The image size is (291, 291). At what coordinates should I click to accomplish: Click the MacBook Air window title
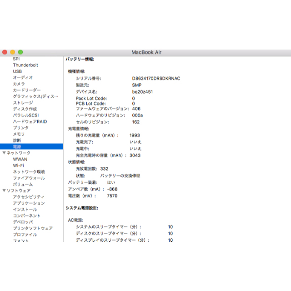(146, 52)
